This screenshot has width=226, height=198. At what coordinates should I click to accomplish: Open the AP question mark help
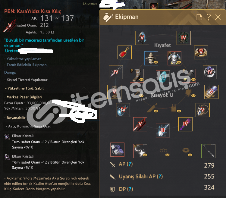[x=130, y=164]
